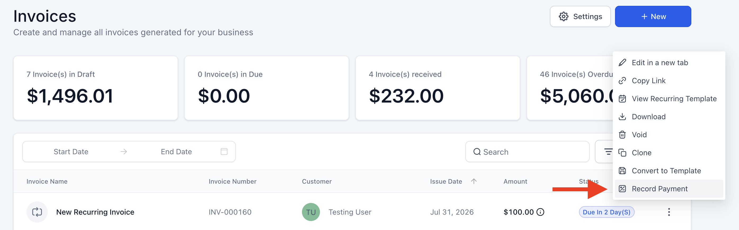The width and height of the screenshot is (739, 230).
Task: Click the filter icon beside the Search box
Action: point(608,152)
